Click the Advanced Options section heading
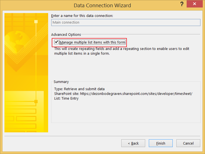The image size is (205, 154). pos(66,35)
